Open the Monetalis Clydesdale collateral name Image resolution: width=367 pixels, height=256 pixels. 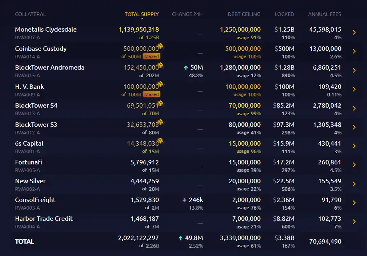[x=46, y=30]
